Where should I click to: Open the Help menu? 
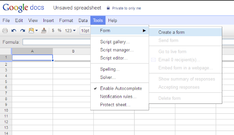point(113,20)
